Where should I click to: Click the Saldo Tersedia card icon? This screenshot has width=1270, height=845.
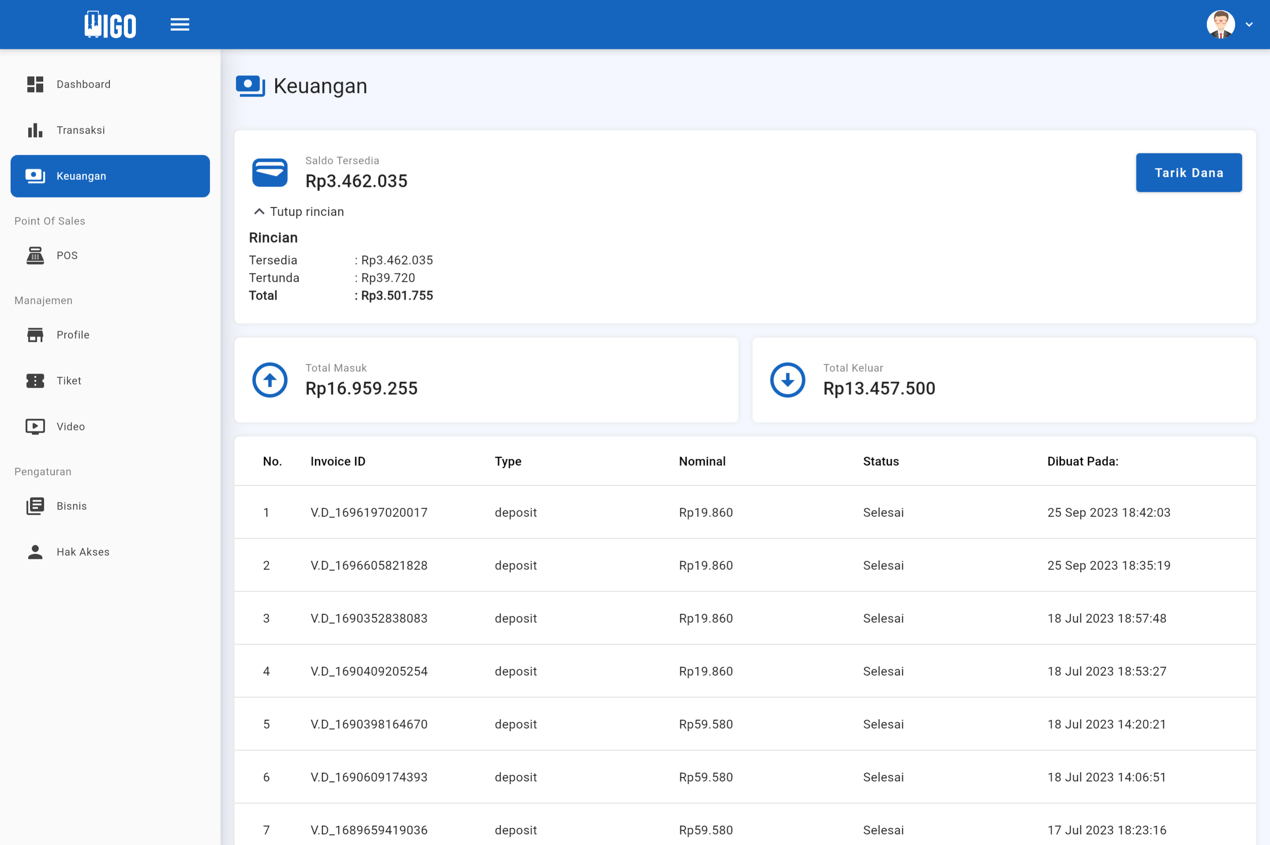269,172
